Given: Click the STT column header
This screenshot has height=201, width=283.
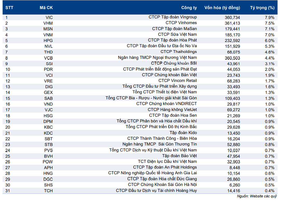Looking at the screenshot, I should (9, 8).
